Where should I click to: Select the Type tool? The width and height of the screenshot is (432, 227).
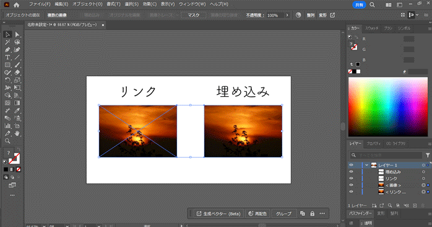point(7,57)
